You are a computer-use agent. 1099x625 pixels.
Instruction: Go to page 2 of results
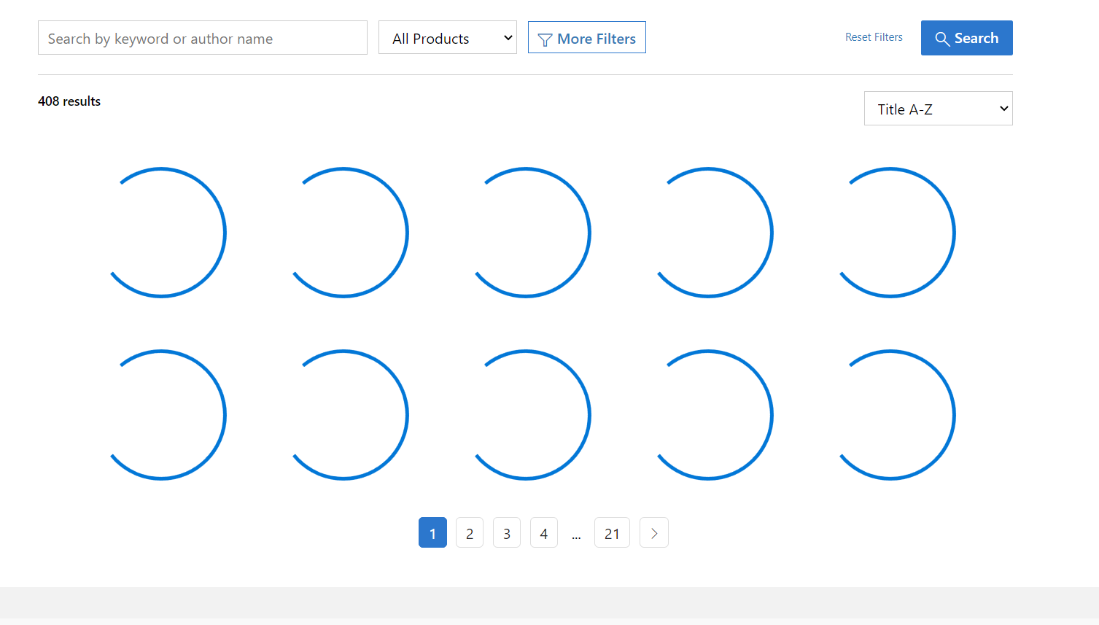469,532
